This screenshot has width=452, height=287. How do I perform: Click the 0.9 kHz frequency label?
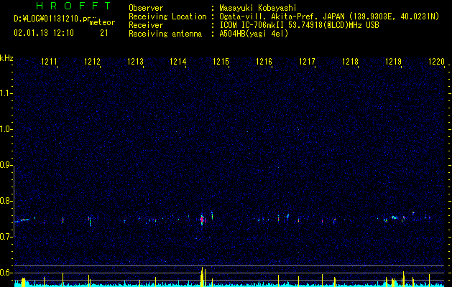click(x=6, y=165)
